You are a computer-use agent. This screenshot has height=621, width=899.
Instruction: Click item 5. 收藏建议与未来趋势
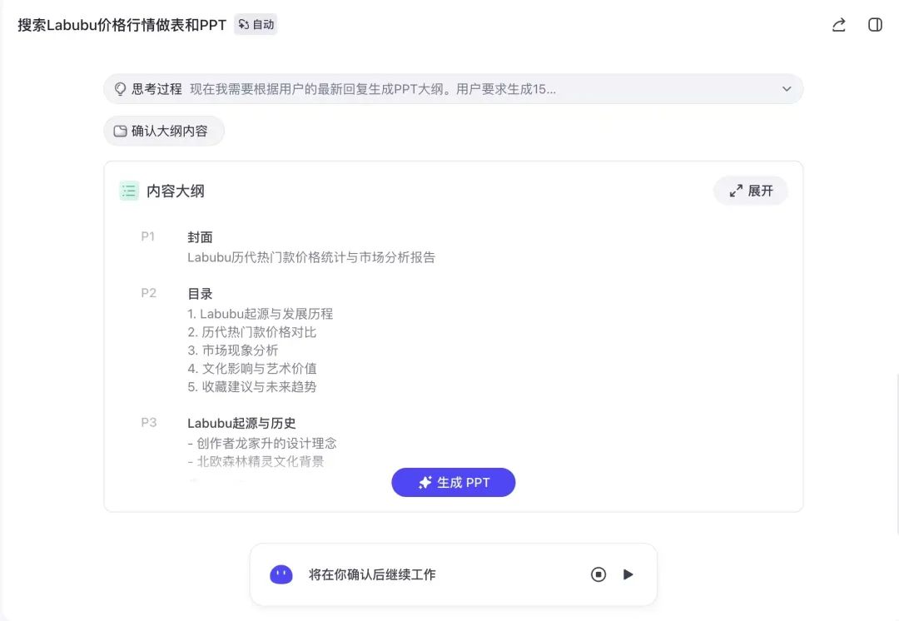click(252, 387)
